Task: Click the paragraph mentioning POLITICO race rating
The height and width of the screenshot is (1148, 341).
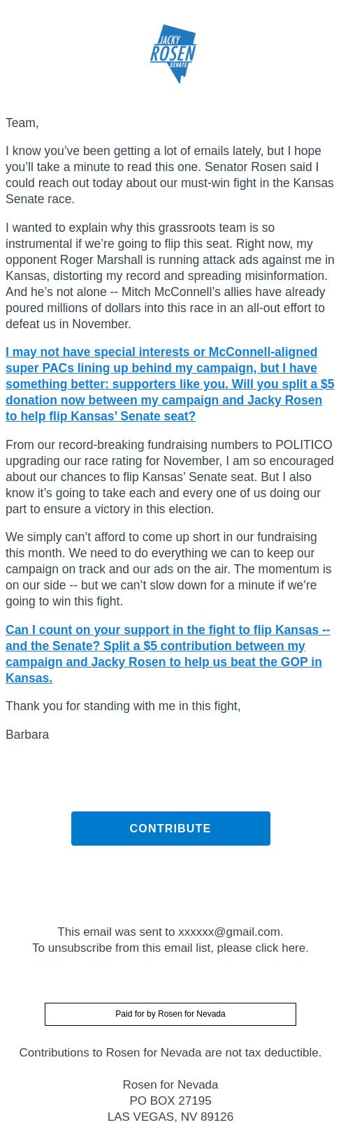Action: (x=170, y=477)
